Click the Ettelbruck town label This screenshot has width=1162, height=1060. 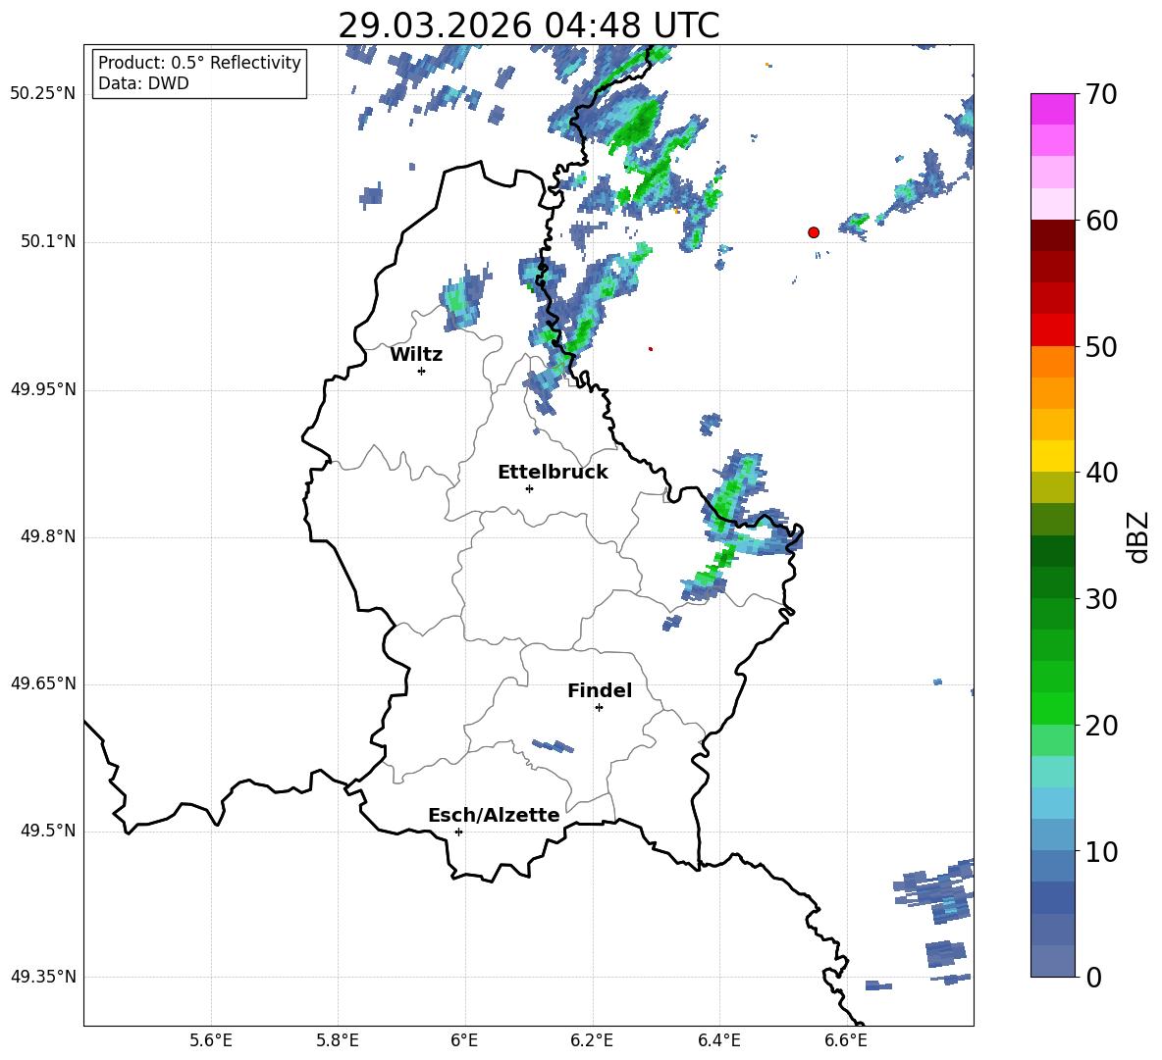click(x=553, y=473)
